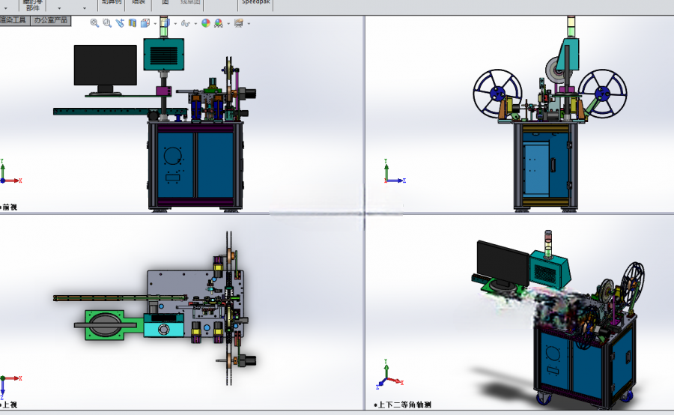Click the View Orientation cube icon
The image size is (674, 415).
(145, 23)
